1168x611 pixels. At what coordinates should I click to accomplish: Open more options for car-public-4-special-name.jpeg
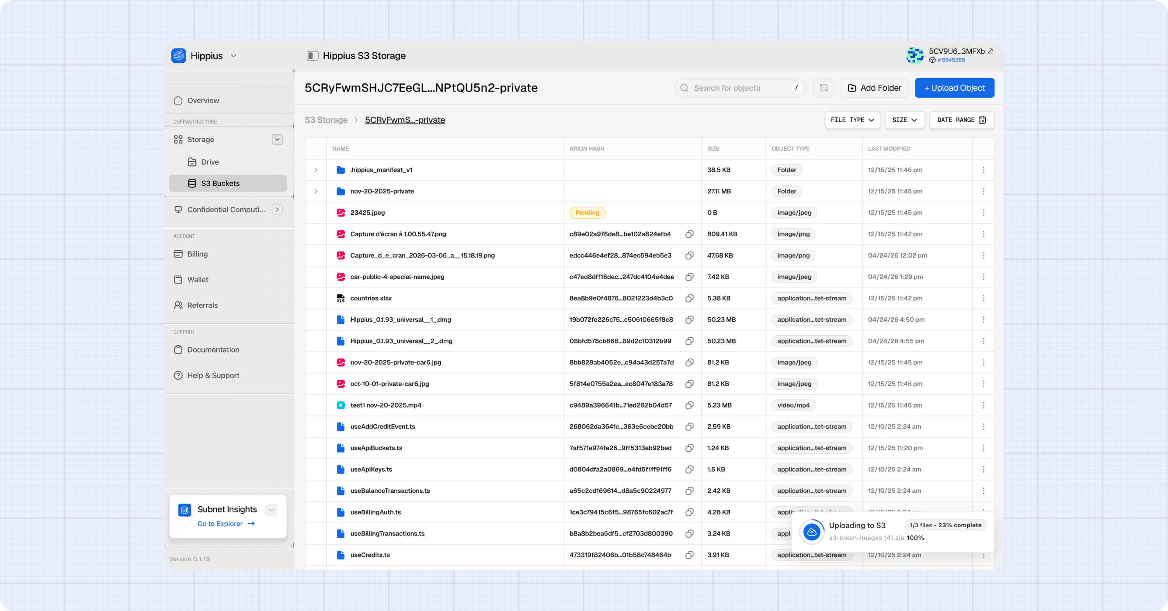983,277
